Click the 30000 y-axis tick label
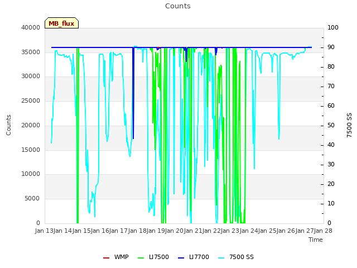Image resolution: width=357 pixels, height=268 pixels. click(x=31, y=76)
